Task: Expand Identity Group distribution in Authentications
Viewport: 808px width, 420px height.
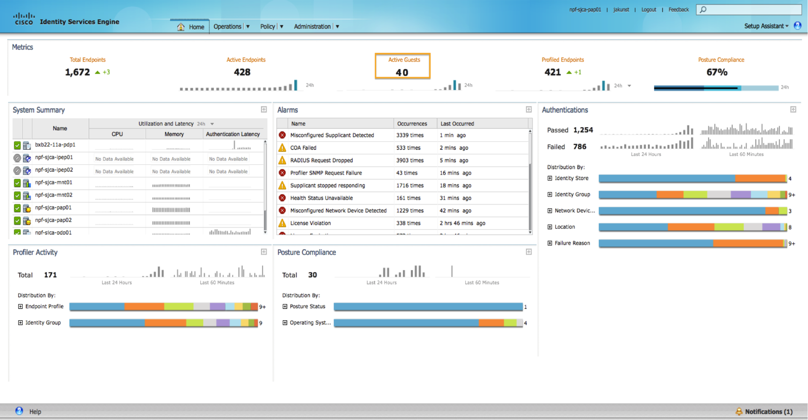Action: [x=550, y=194]
